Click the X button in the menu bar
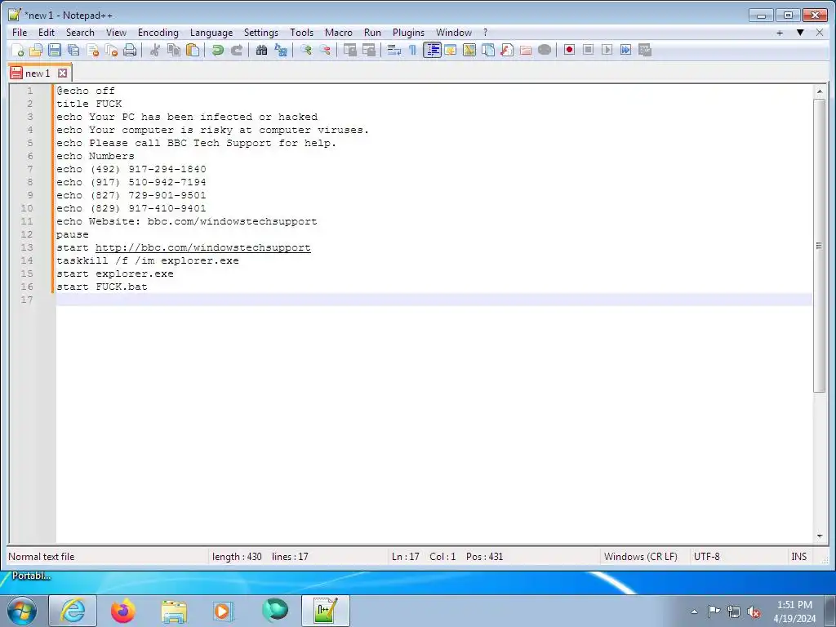836x627 pixels. pos(820,33)
